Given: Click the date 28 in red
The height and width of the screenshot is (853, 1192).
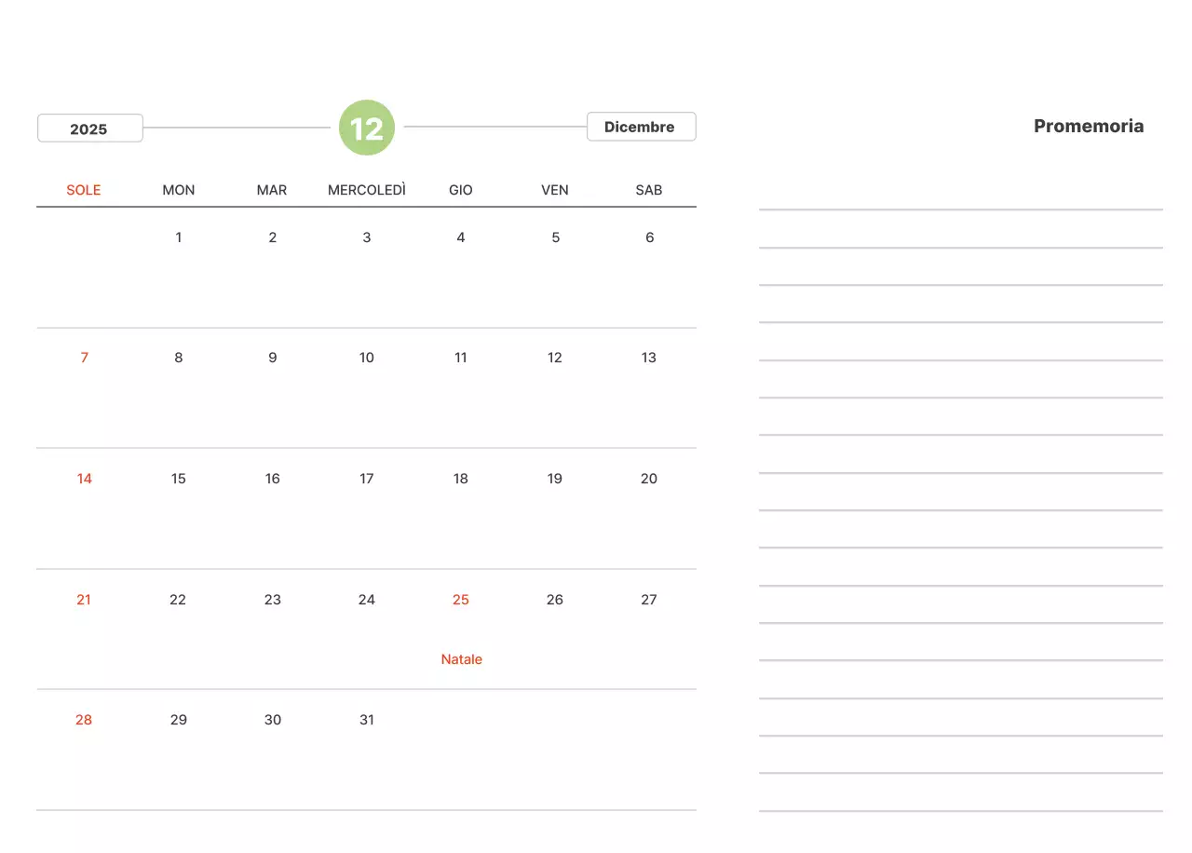Looking at the screenshot, I should click(84, 720).
